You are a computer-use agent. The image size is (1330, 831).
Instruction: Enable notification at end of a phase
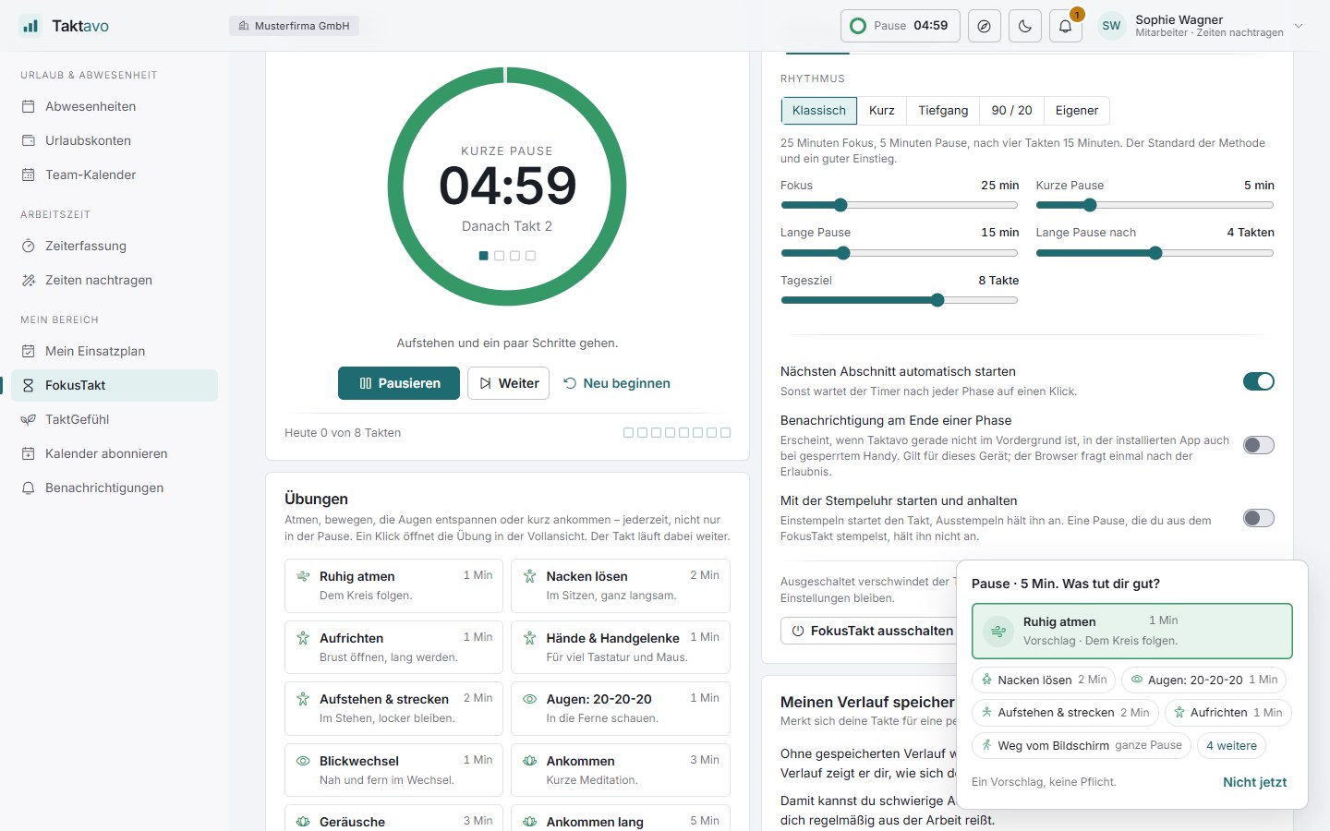point(1258,445)
